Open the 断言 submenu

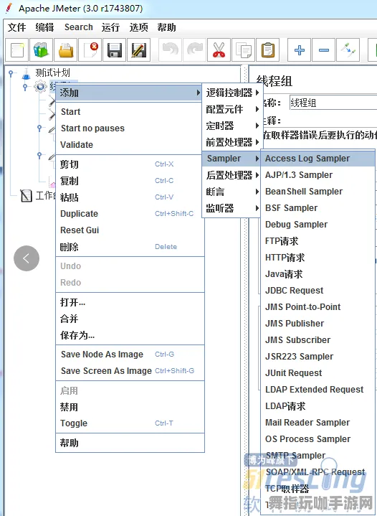[231, 192]
